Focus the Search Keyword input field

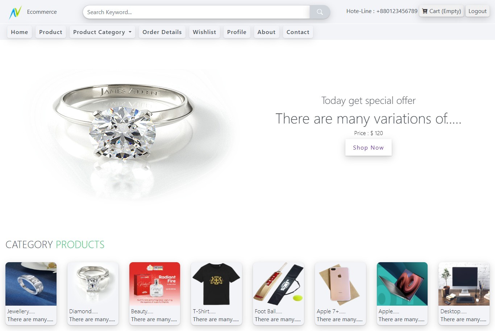tap(196, 12)
